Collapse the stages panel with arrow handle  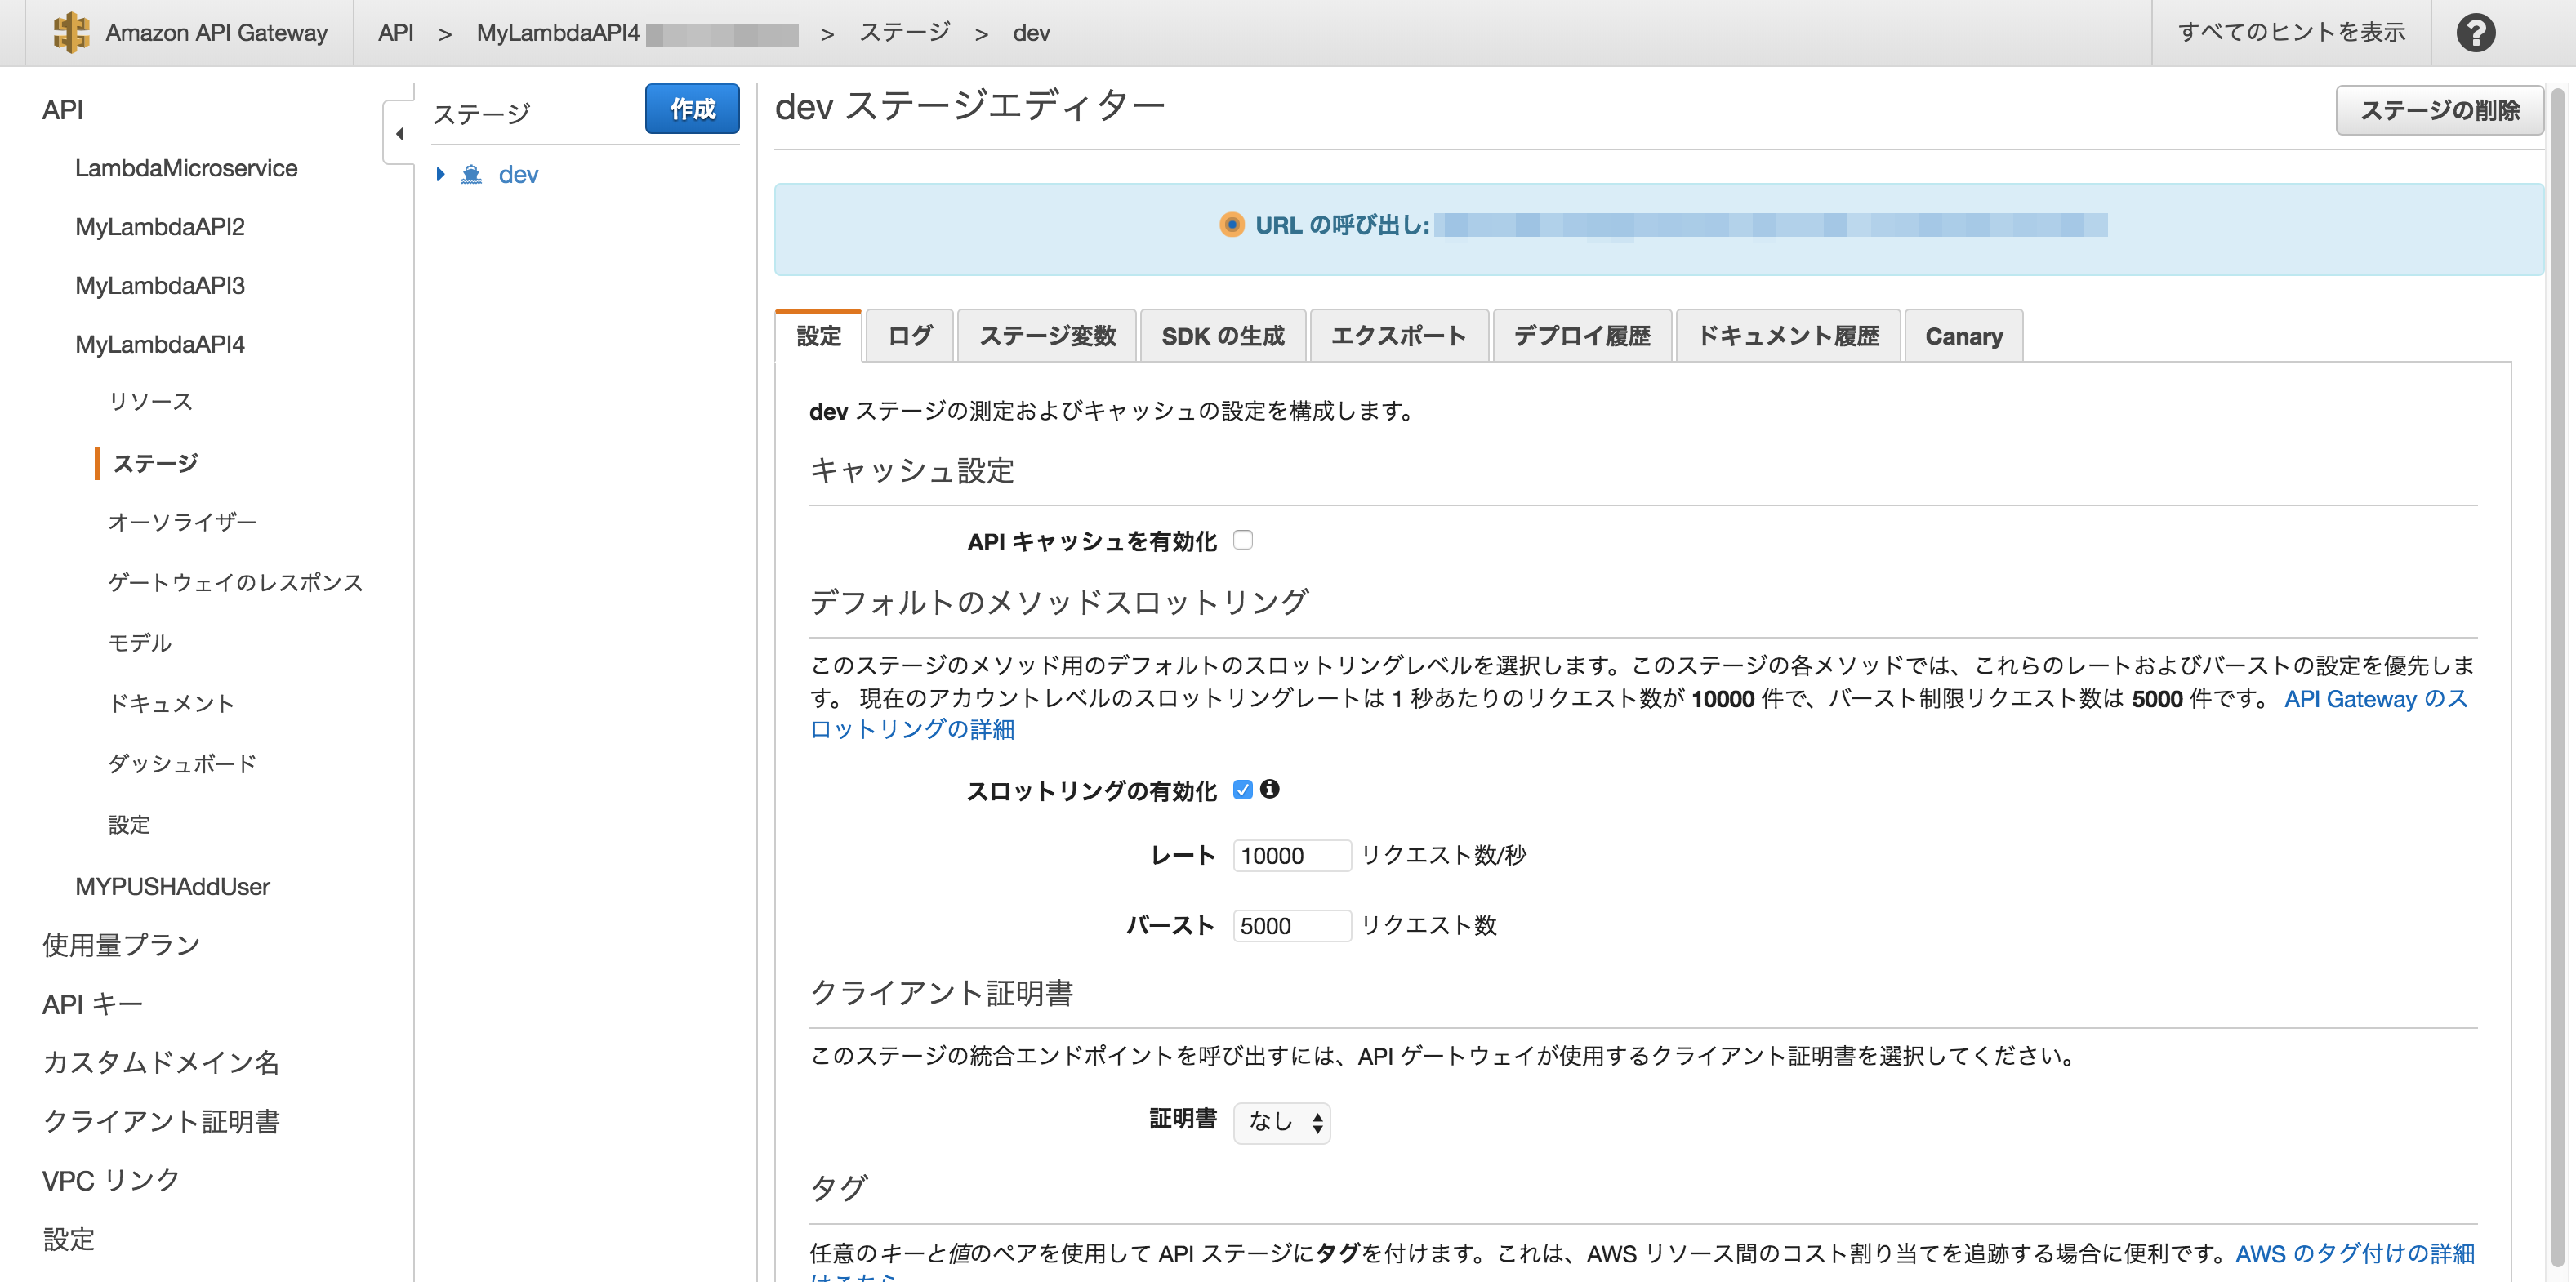[399, 133]
